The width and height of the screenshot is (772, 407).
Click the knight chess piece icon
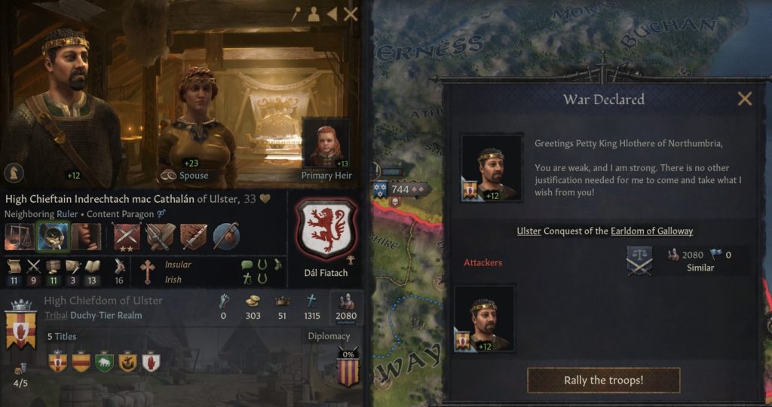click(x=14, y=173)
